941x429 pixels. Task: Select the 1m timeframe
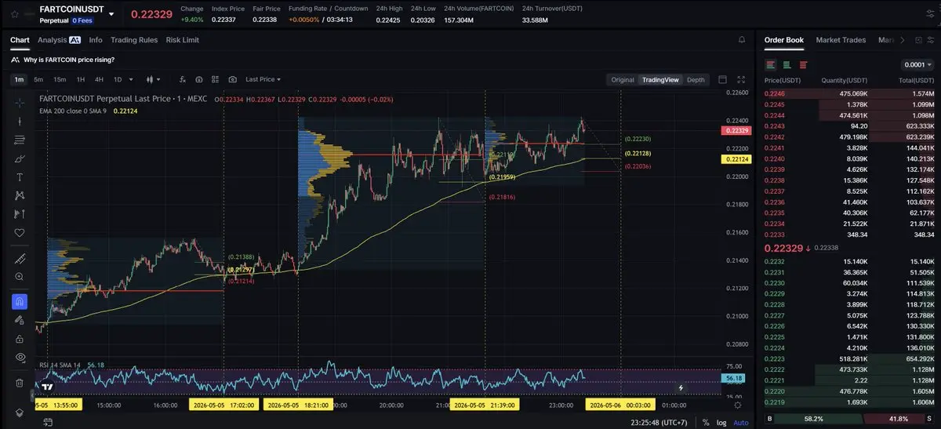coord(20,79)
